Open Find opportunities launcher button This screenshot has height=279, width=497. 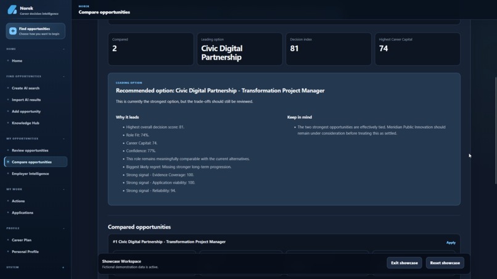[x=36, y=31]
